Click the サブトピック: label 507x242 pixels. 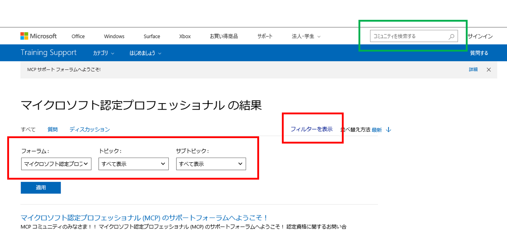192,151
